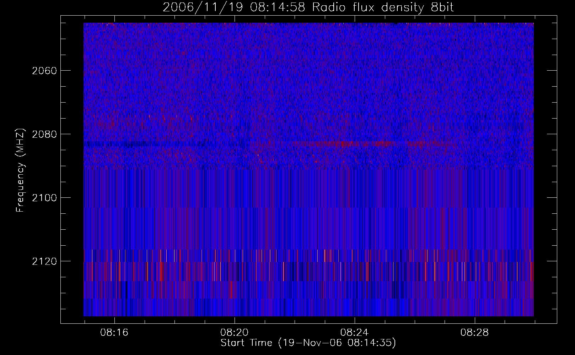Click the 08:28 time tick label

pyautogui.click(x=475, y=333)
